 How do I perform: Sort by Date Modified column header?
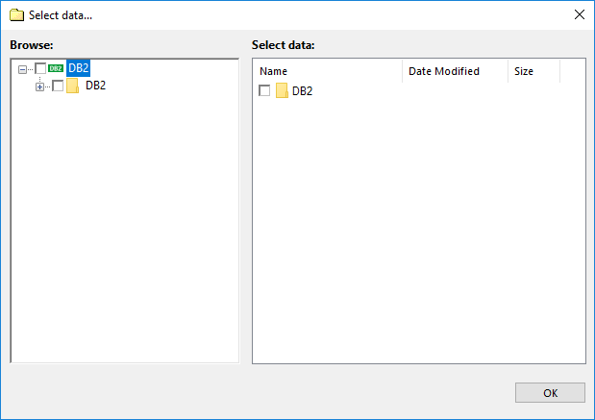[x=455, y=71]
